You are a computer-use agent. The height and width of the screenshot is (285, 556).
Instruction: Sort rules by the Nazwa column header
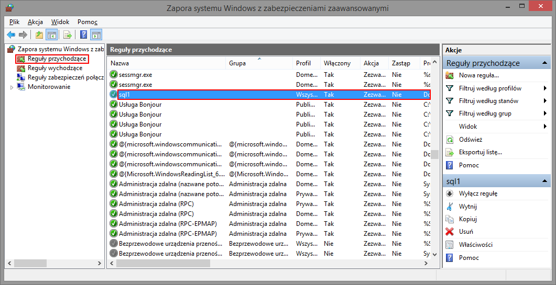tap(166, 63)
